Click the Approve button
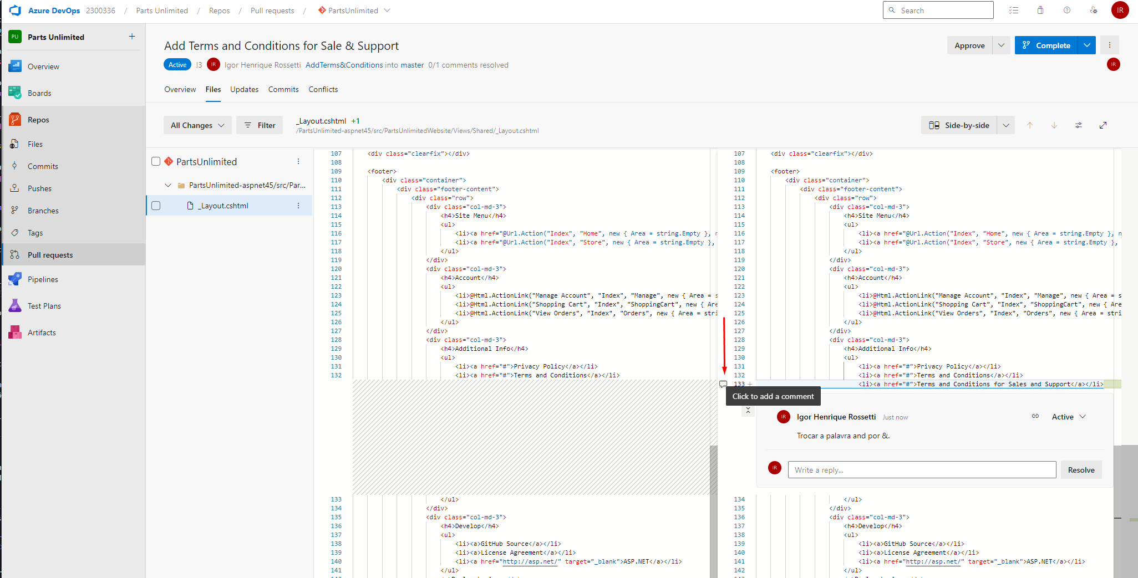This screenshot has width=1138, height=578. coord(969,45)
